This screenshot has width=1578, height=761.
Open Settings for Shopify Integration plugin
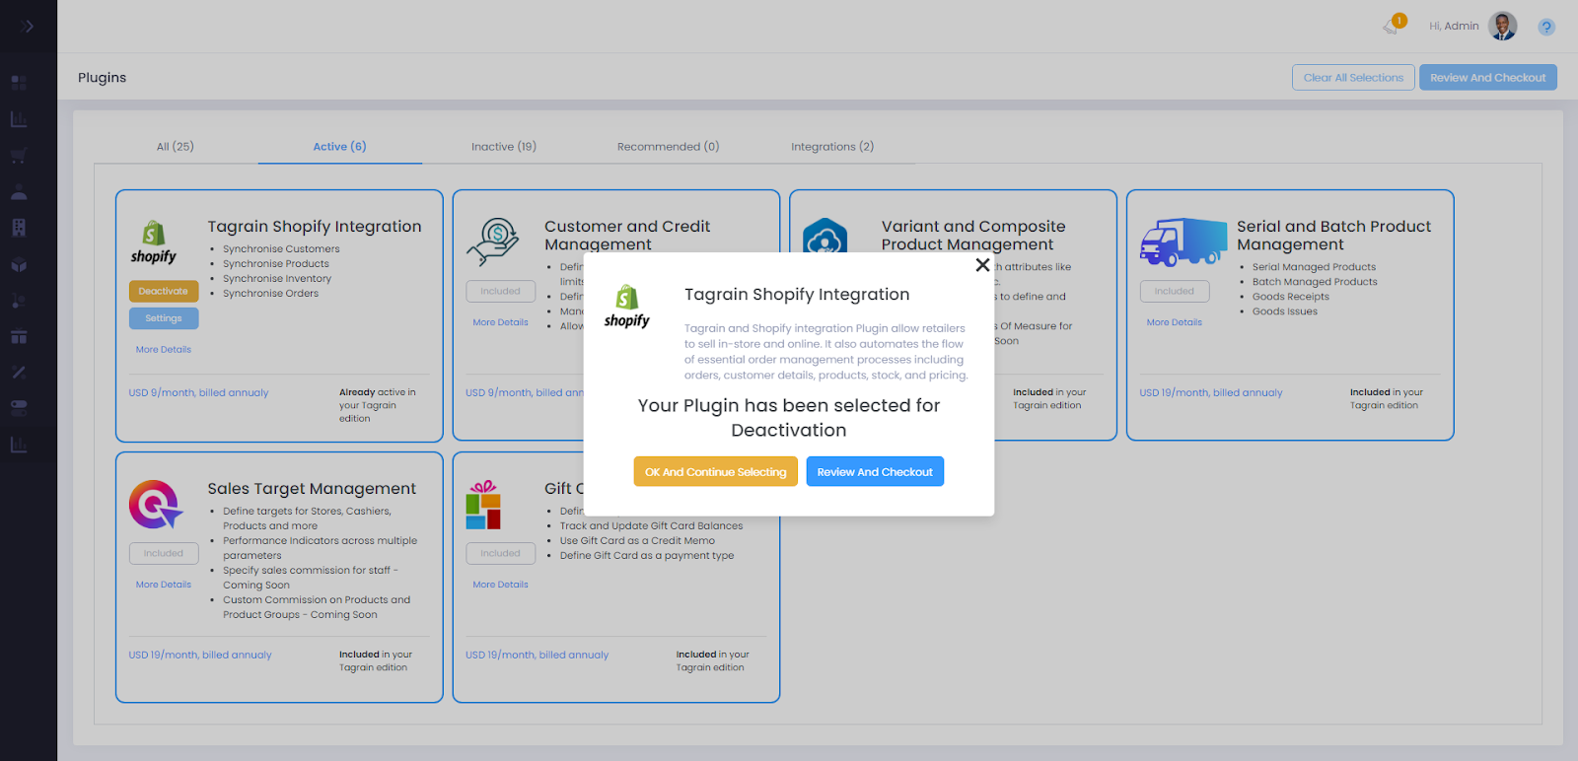click(164, 318)
